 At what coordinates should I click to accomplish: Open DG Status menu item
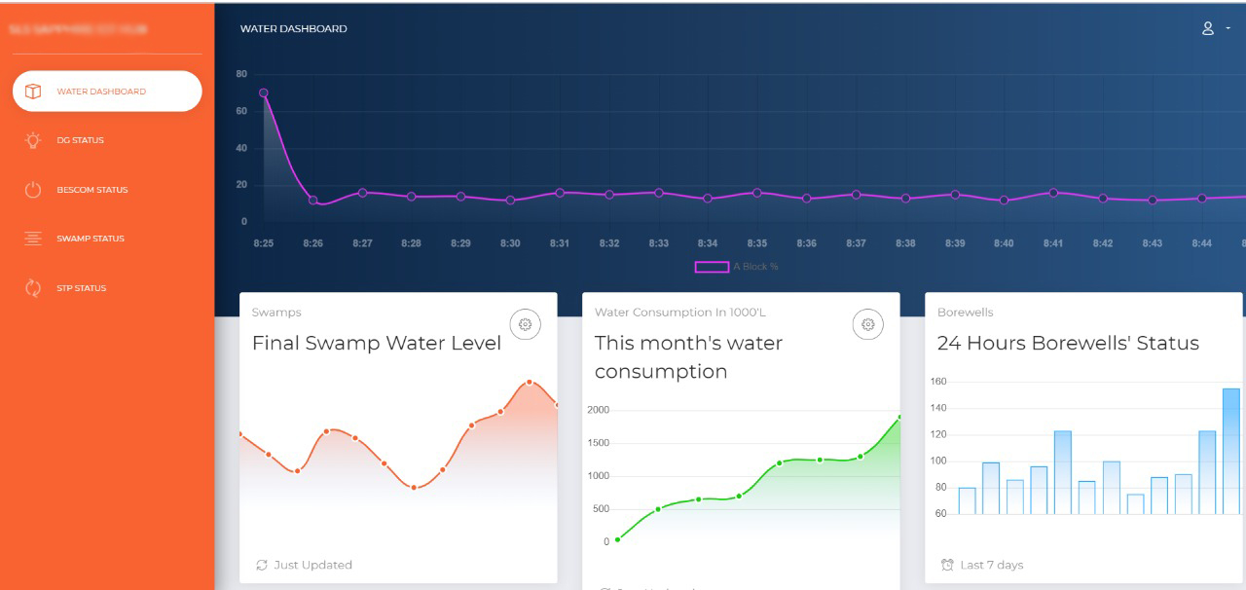pyautogui.click(x=80, y=140)
